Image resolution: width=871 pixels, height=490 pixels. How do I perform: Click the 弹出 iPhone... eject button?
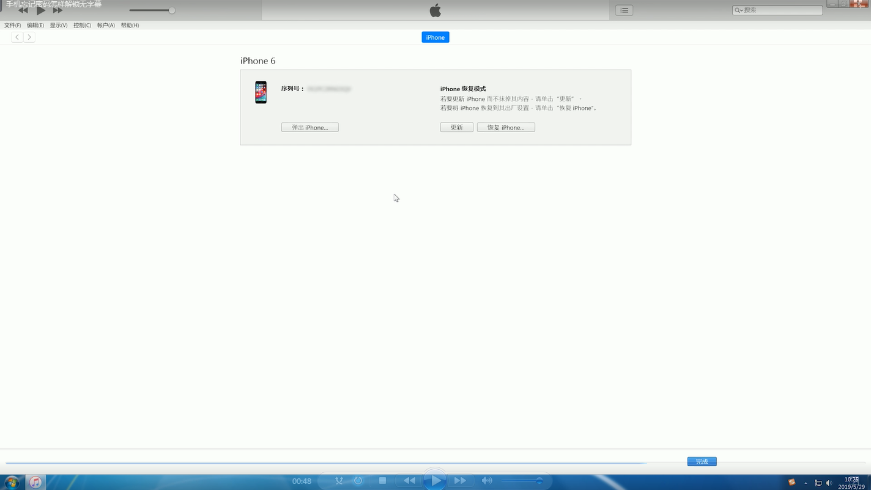coord(310,127)
